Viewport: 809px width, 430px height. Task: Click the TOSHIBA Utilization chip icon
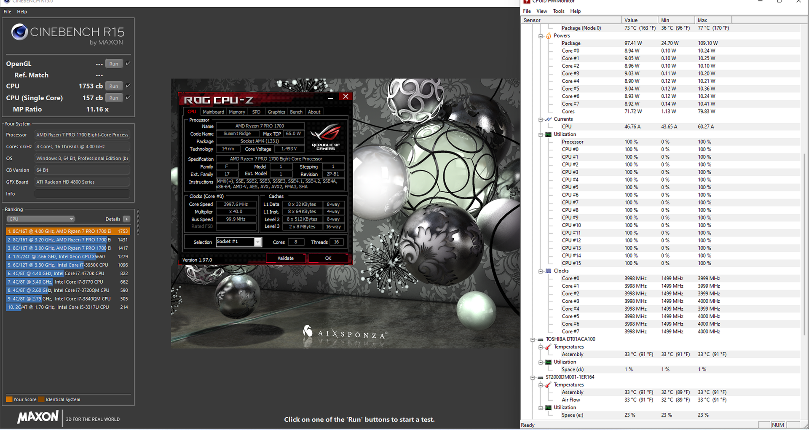click(549, 362)
